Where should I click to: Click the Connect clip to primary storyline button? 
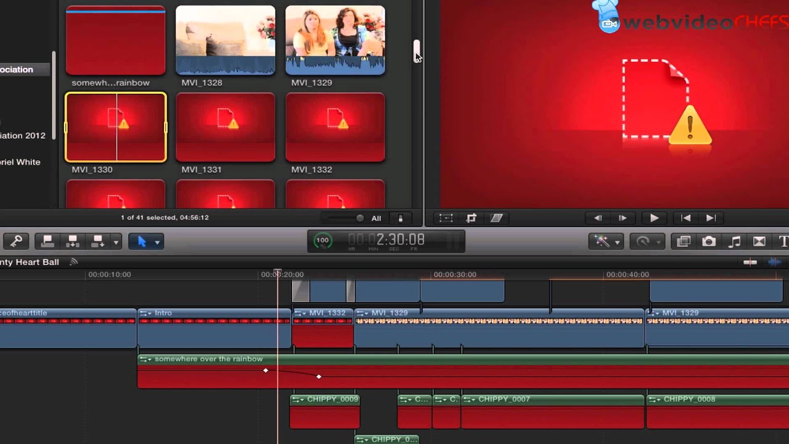pyautogui.click(x=47, y=242)
